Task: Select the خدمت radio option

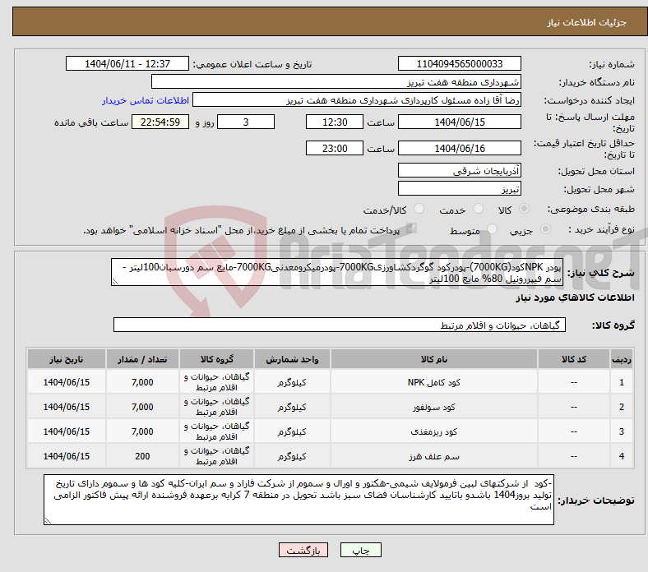Action: pos(476,210)
